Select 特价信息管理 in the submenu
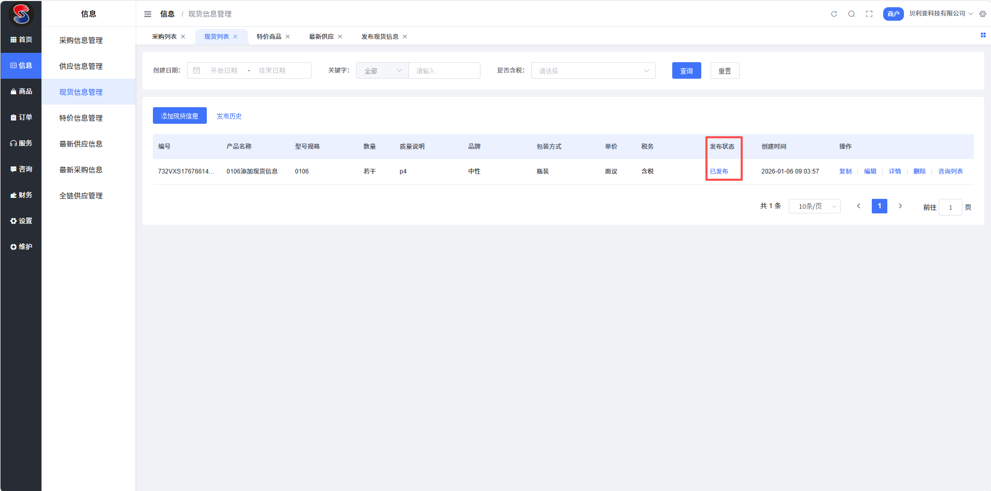This screenshot has height=491, width=991. [x=81, y=118]
